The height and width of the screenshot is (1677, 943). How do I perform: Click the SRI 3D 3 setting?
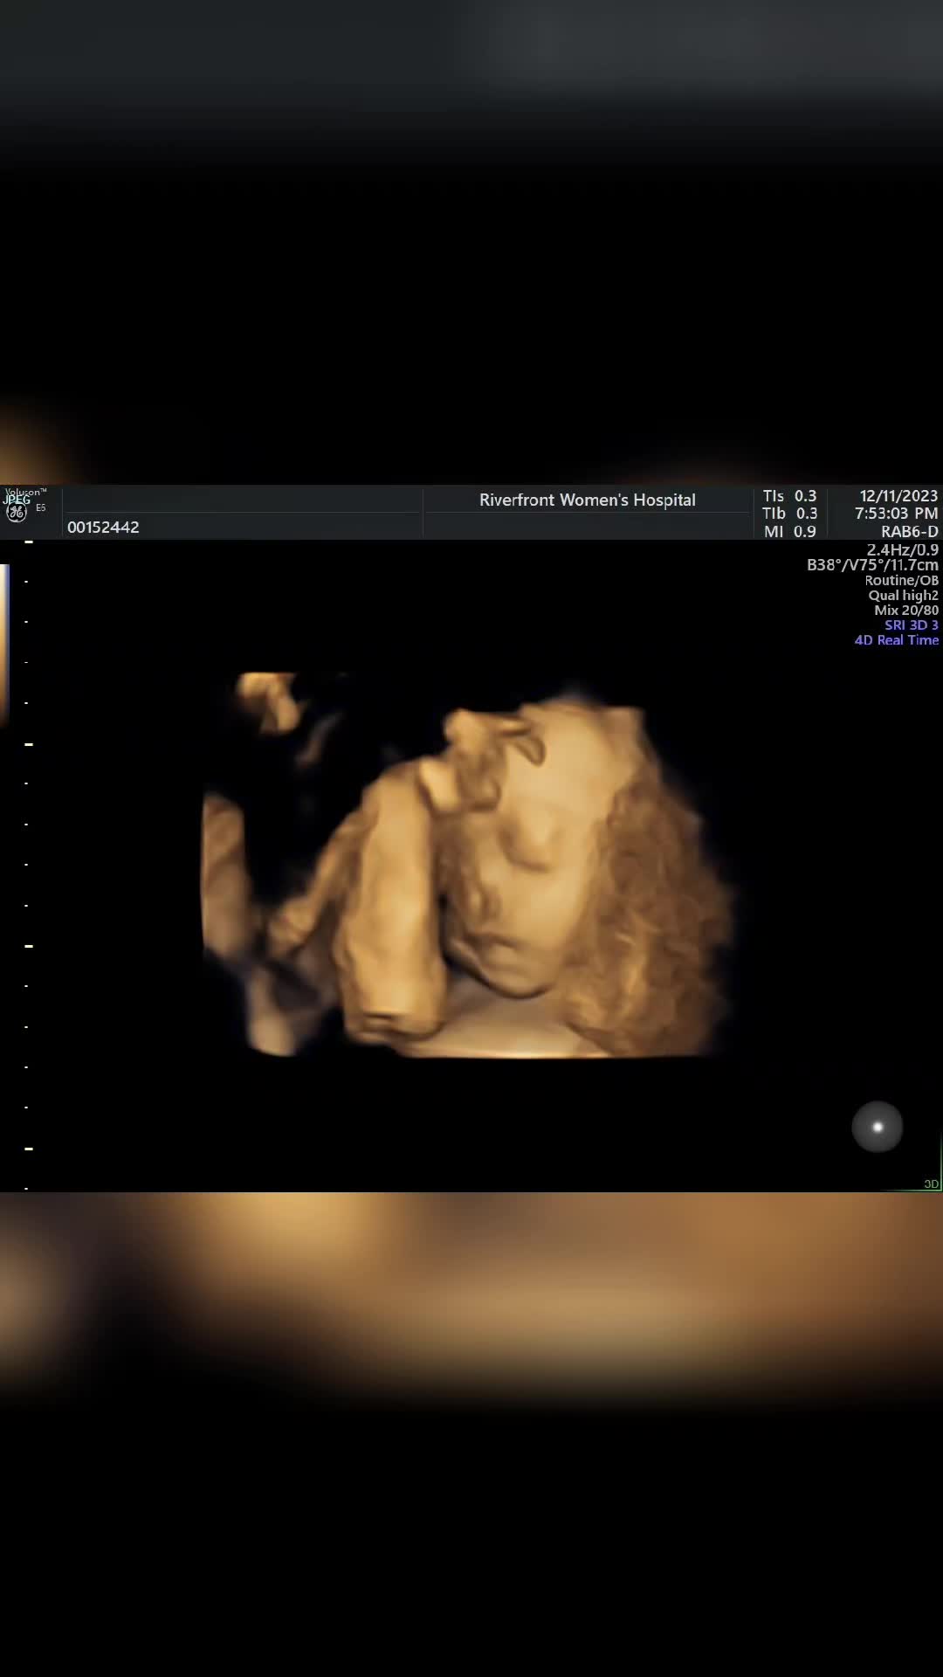tap(912, 625)
